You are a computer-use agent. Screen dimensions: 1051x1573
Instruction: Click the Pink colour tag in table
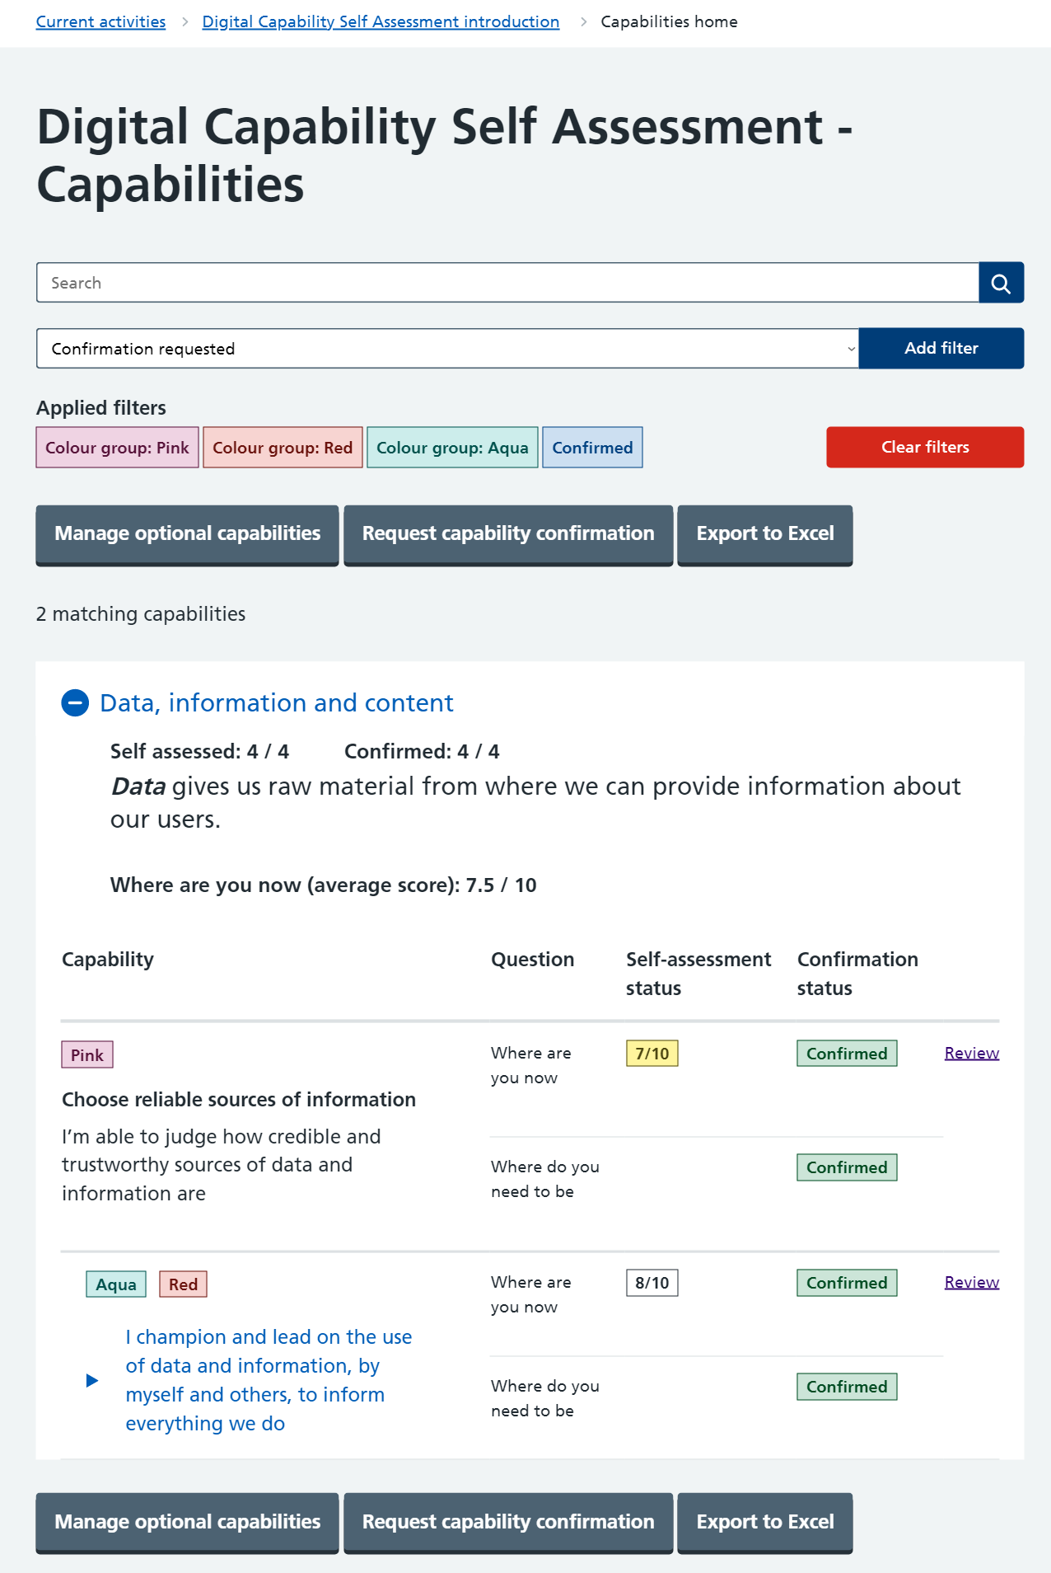click(87, 1055)
